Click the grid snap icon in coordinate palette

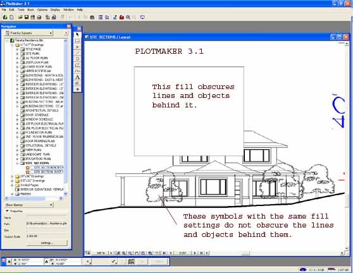(131, 261)
